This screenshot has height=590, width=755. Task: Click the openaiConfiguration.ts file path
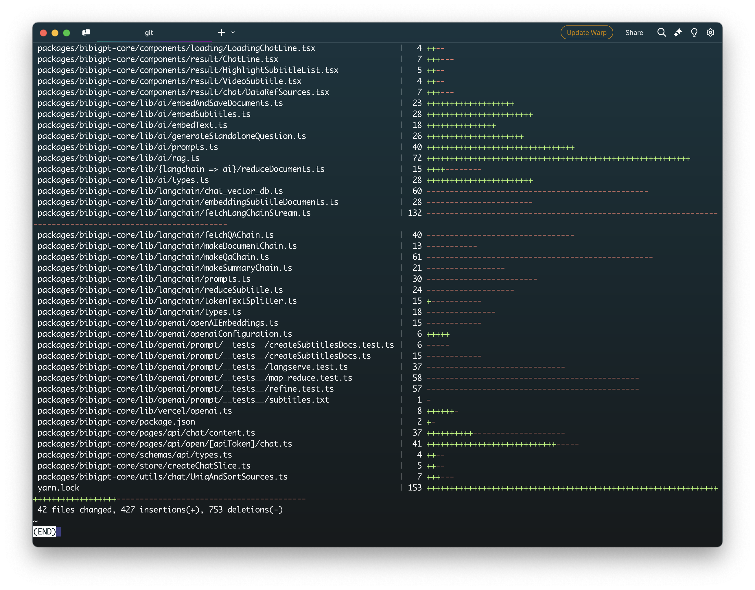(x=165, y=334)
